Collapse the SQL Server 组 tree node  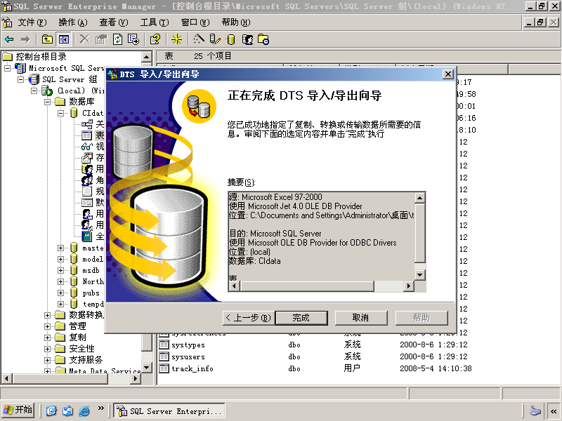[21, 79]
